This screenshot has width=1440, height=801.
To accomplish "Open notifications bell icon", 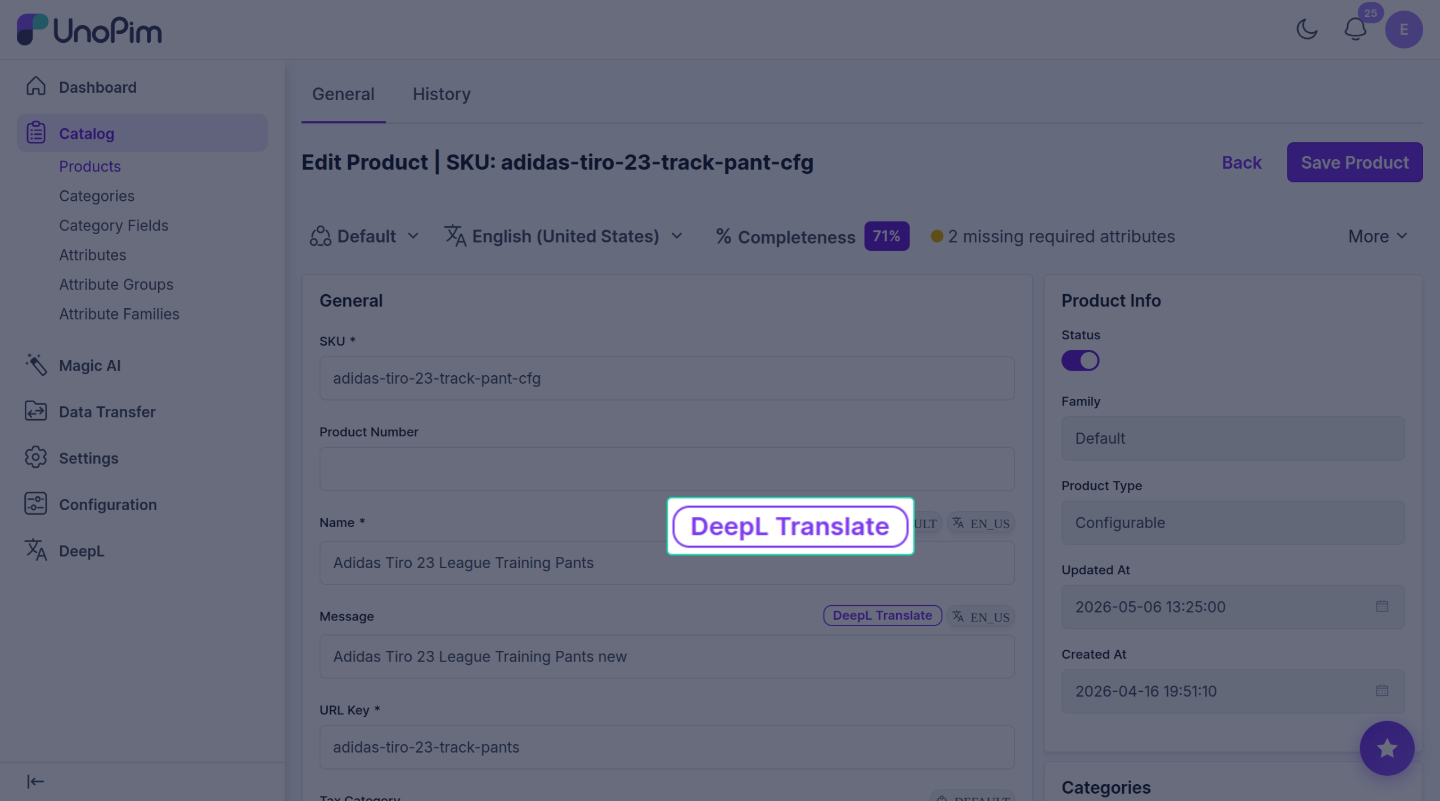I will (x=1355, y=29).
